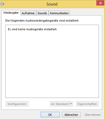Viewport: 106px width, 120px height.
Task: Click the 'Es sind keine Audiogeräte installiert' message
Action: pyautogui.click(x=33, y=29)
